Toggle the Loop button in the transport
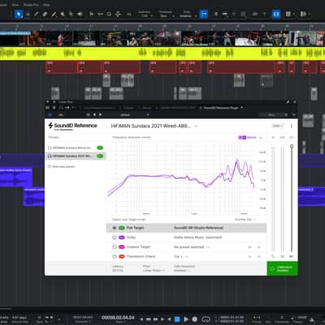Viewport: 325px width, 325px height. click(x=206, y=319)
